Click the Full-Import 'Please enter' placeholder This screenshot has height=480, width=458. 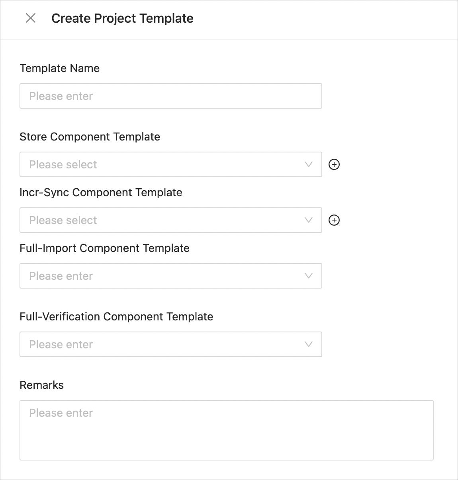[x=61, y=276]
